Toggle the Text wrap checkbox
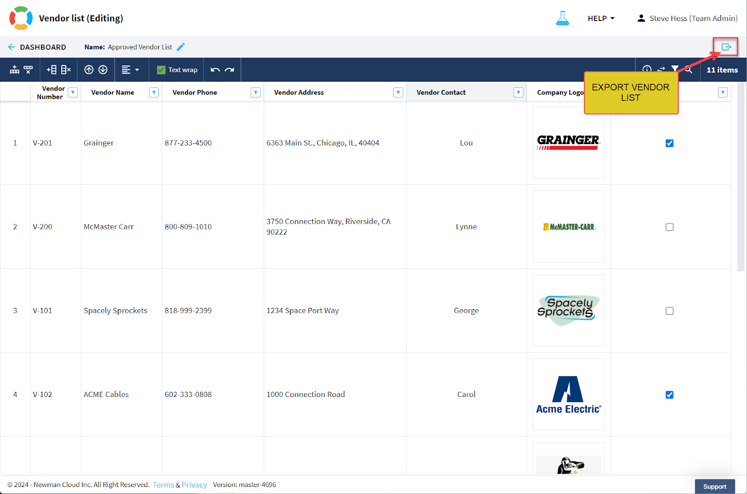 pyautogui.click(x=161, y=70)
